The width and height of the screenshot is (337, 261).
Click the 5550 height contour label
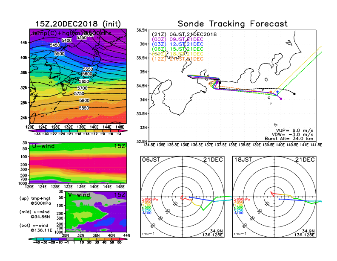(x=88, y=69)
